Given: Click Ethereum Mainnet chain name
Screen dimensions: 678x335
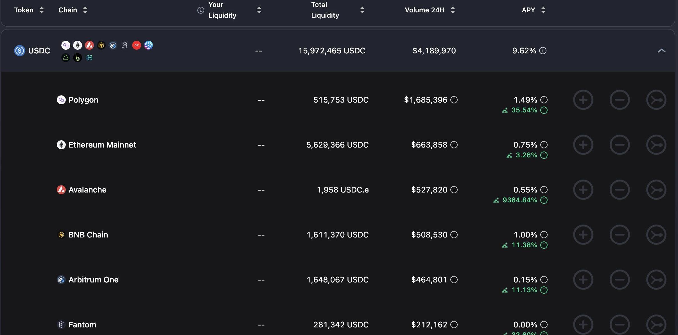Looking at the screenshot, I should 102,145.
